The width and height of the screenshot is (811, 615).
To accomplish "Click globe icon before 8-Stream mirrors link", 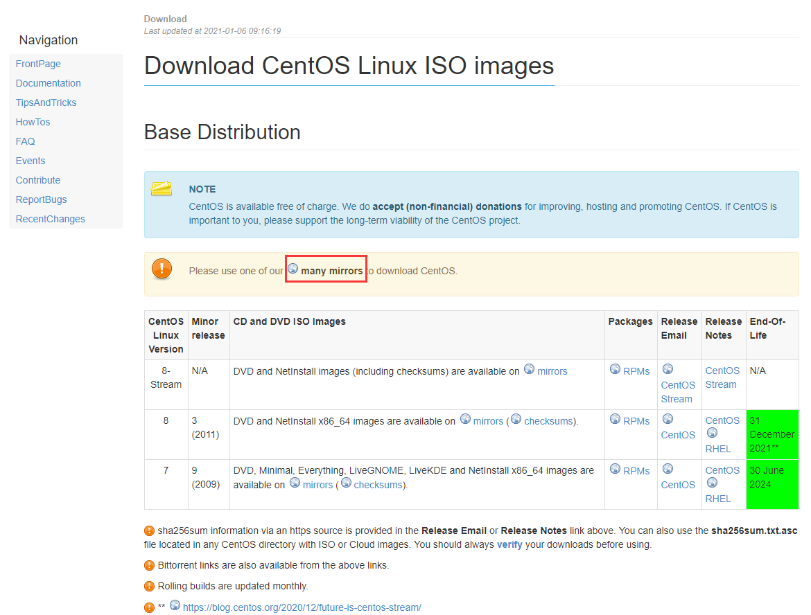I will point(530,369).
